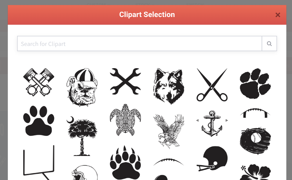Select the hibiscus flower clipart
Screen dimensions: 292x180
255,172
